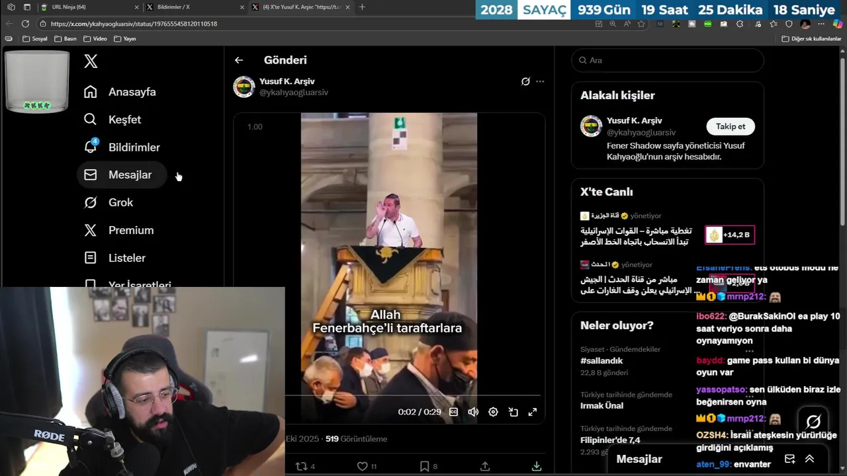Click zoom magnifier in address bar

[613, 24]
